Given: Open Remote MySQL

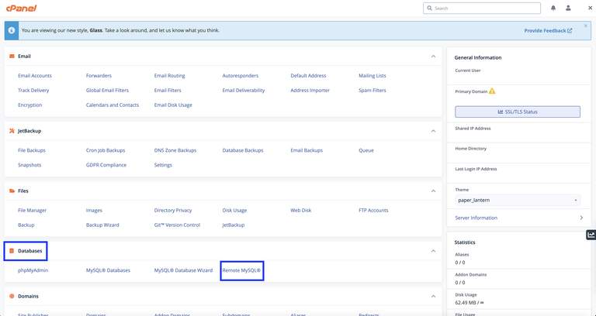Looking at the screenshot, I should [242, 270].
